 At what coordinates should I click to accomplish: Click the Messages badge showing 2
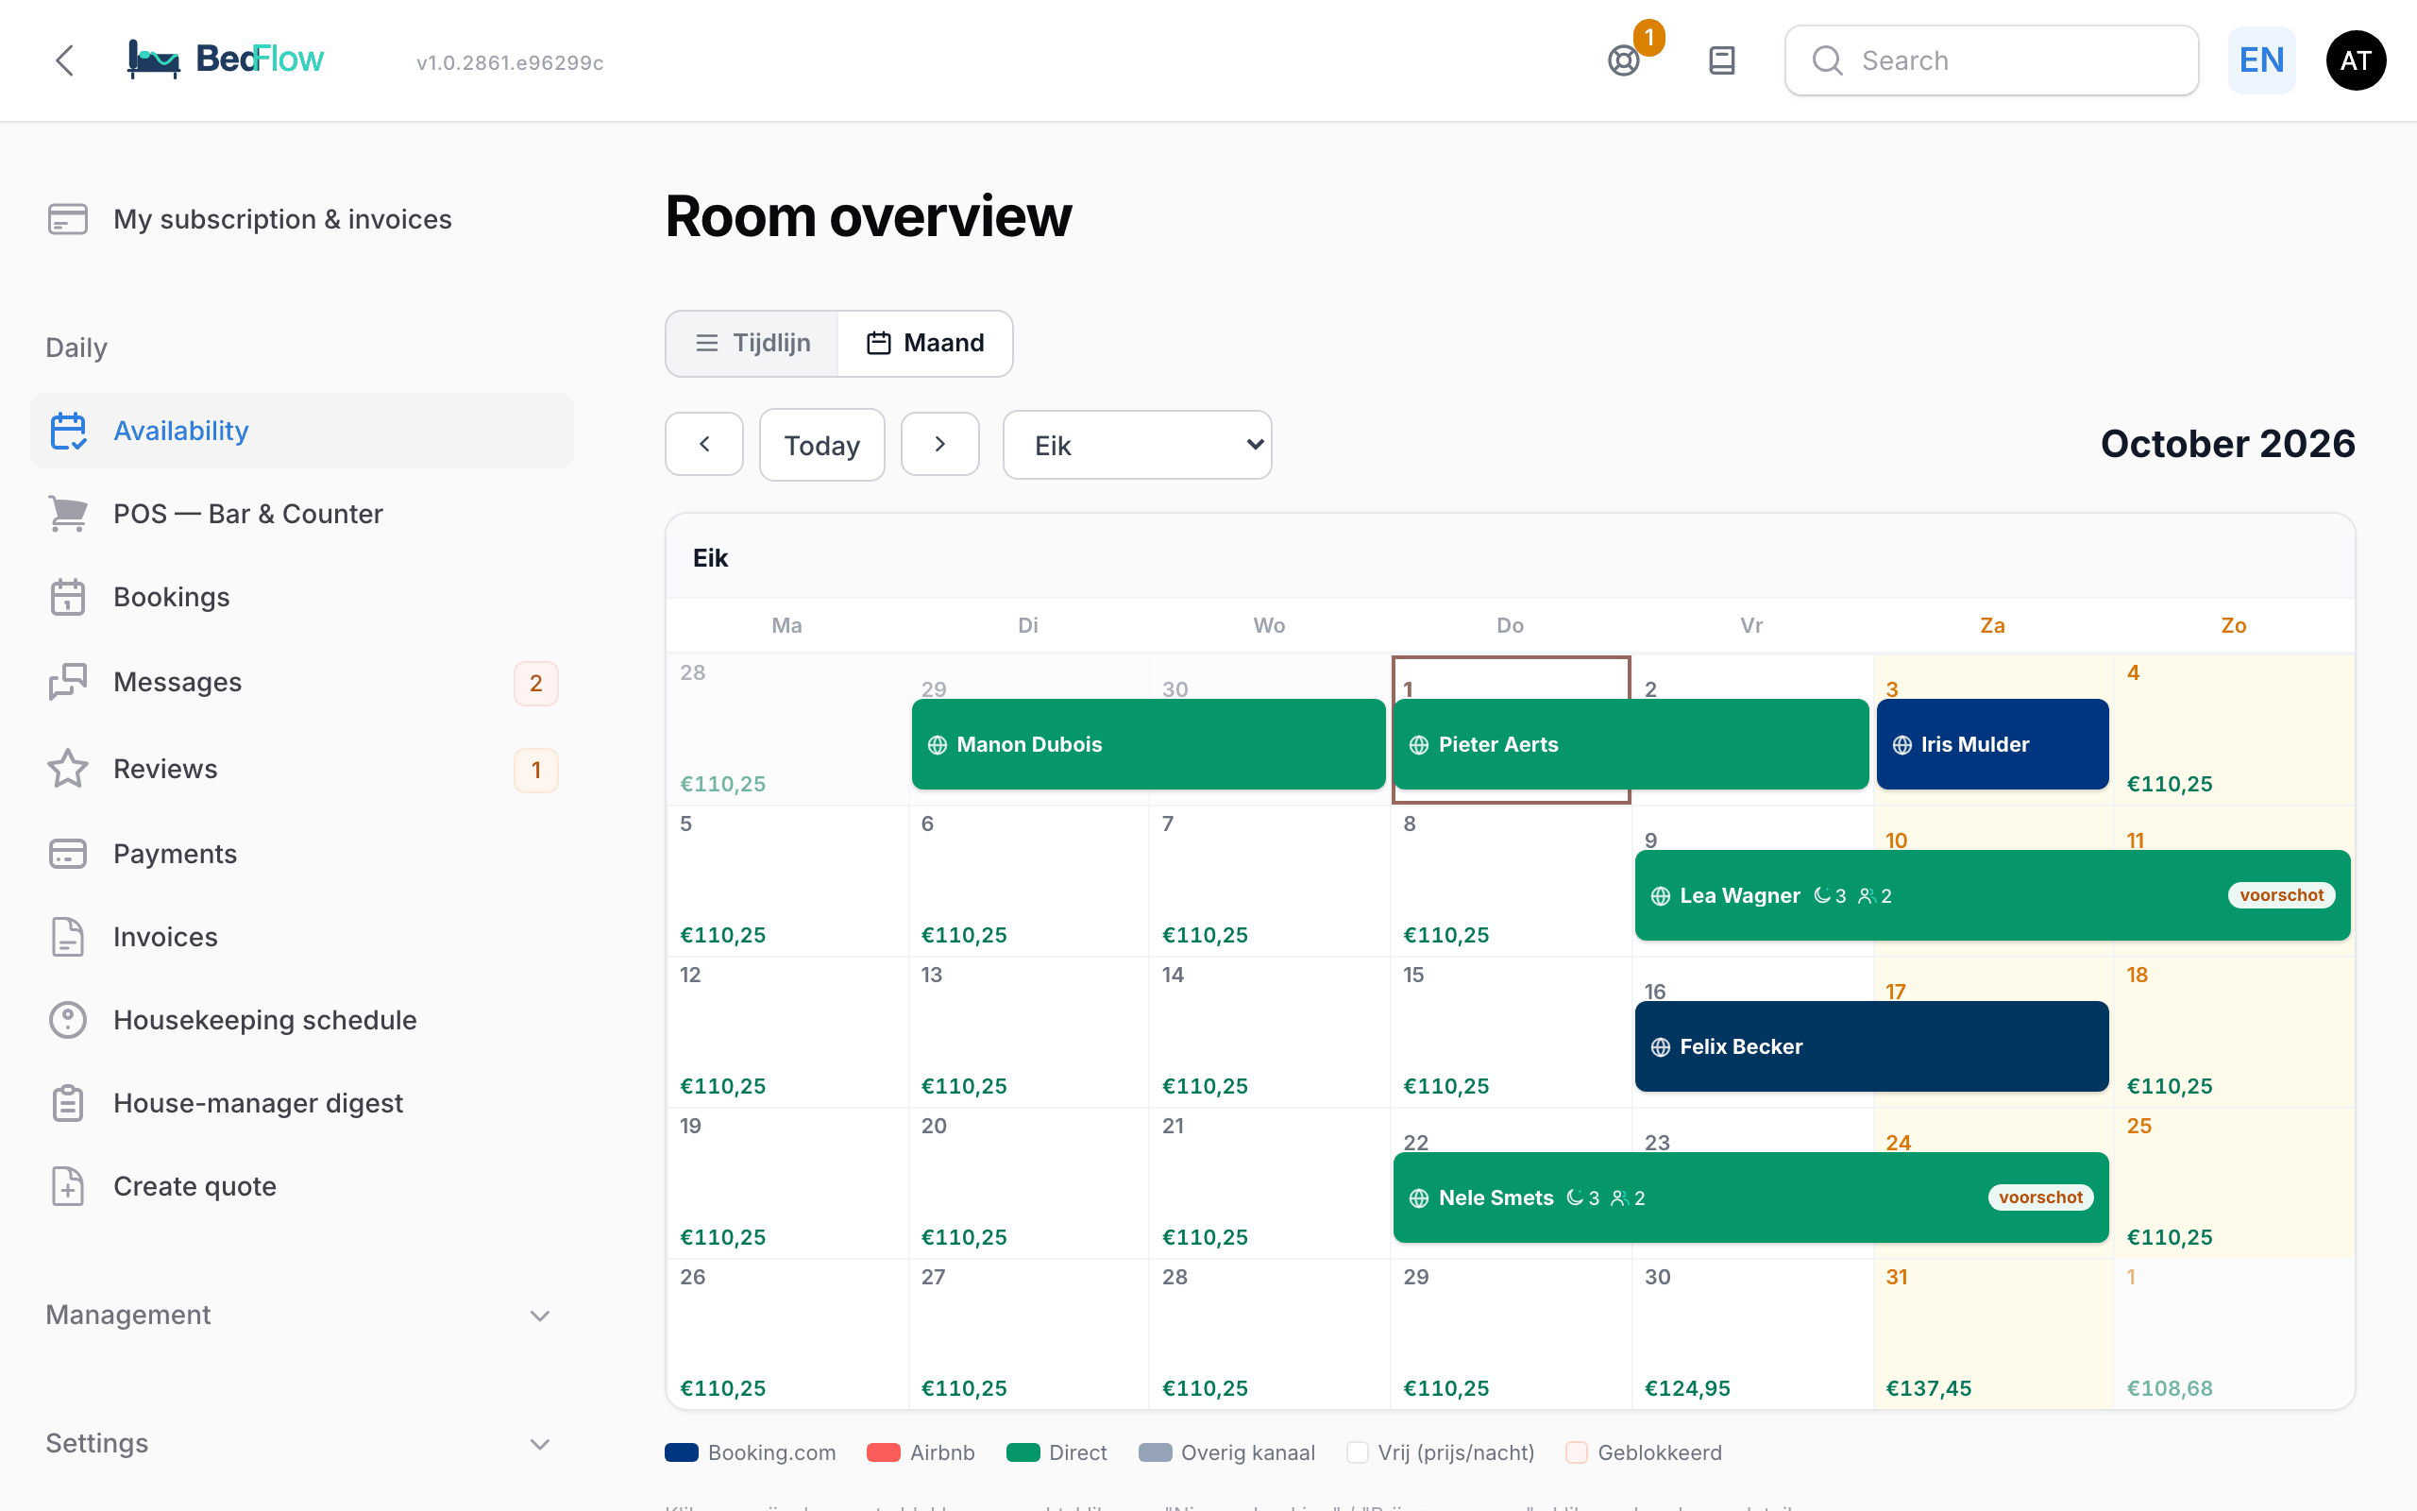pyautogui.click(x=536, y=683)
